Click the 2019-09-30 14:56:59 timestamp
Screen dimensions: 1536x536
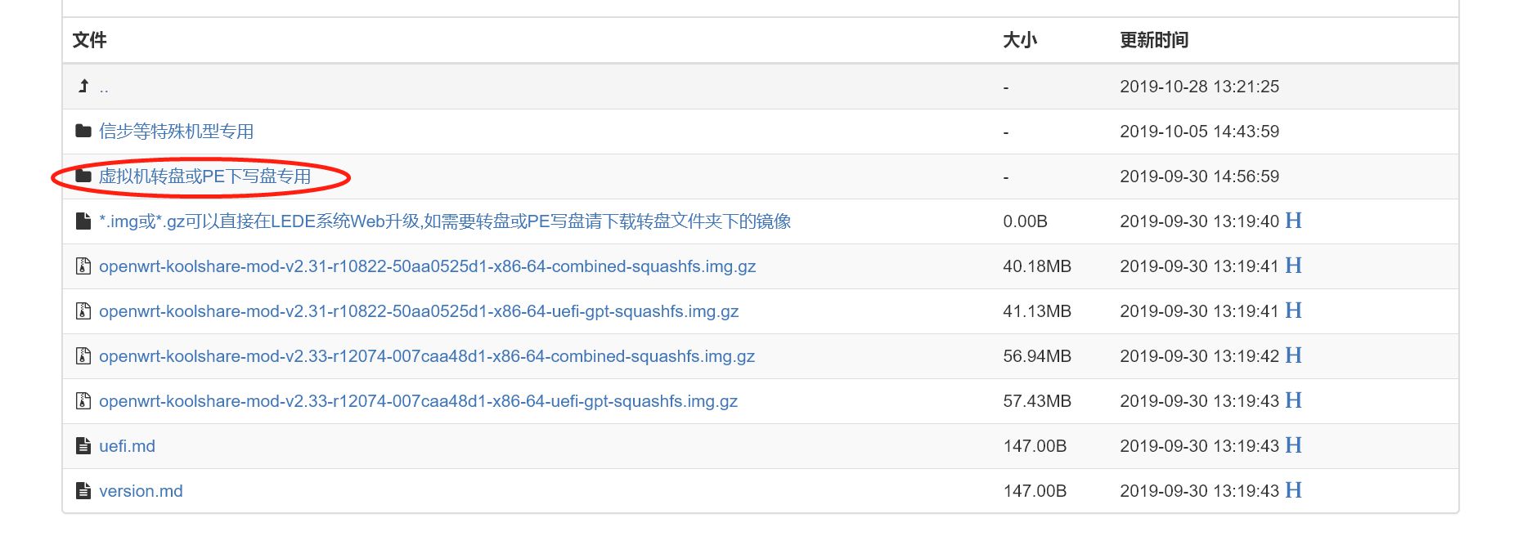[1199, 176]
